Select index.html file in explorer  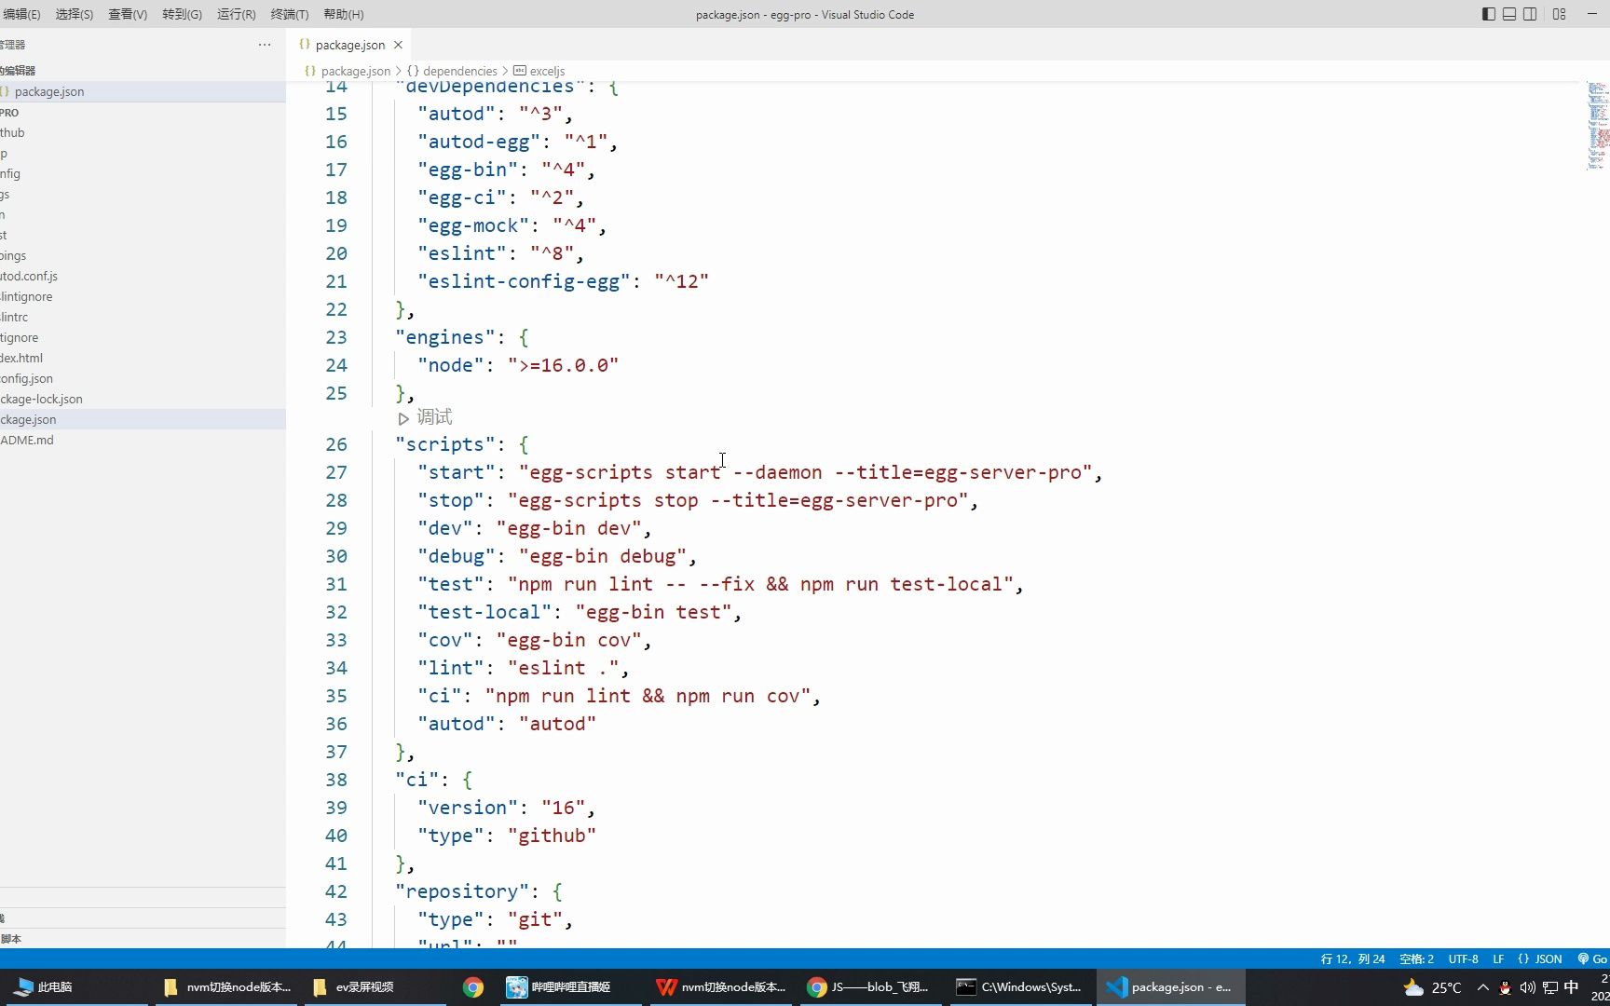pos(143,358)
